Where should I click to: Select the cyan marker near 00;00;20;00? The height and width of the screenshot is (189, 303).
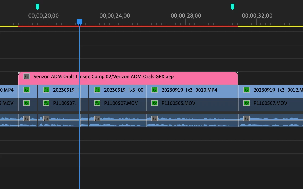tap(37, 7)
